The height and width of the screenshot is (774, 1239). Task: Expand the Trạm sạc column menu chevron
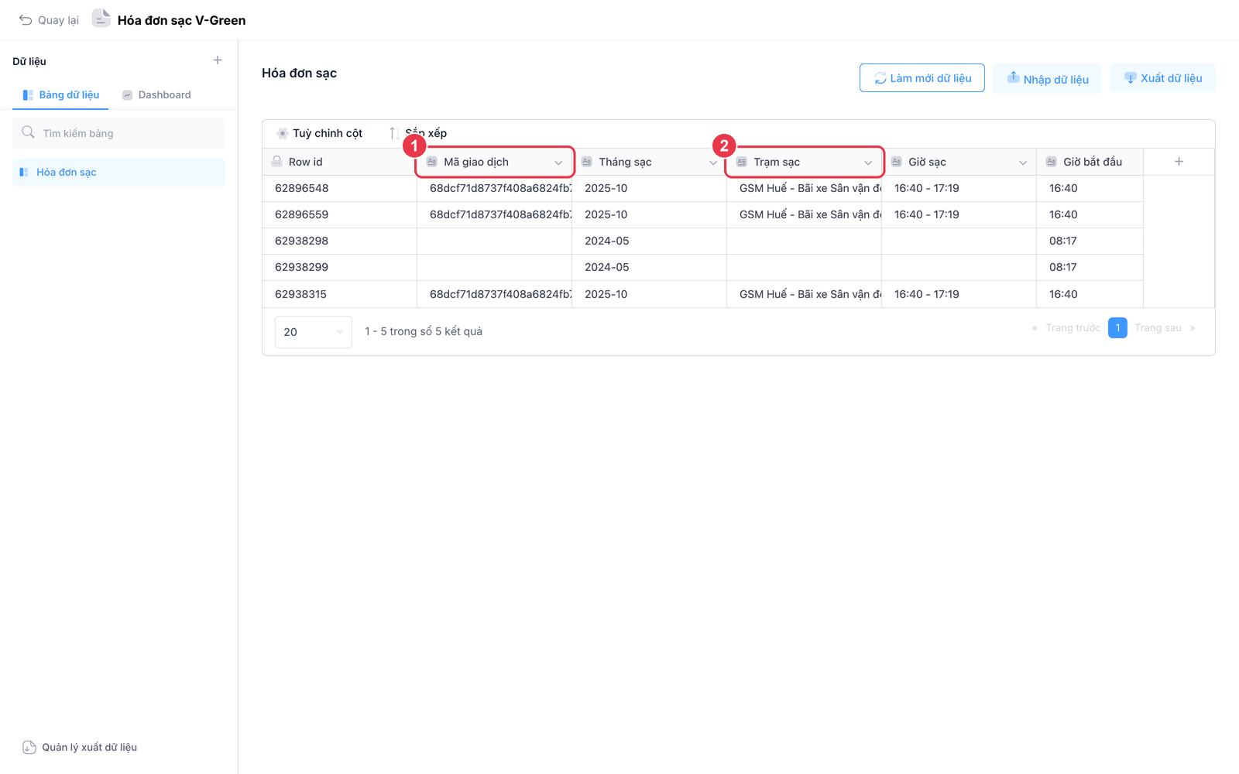pyautogui.click(x=868, y=163)
